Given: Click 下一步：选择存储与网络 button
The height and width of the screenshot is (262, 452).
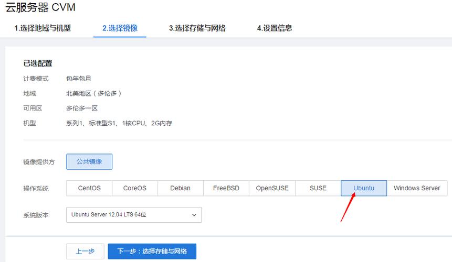Looking at the screenshot, I should pyautogui.click(x=152, y=252).
